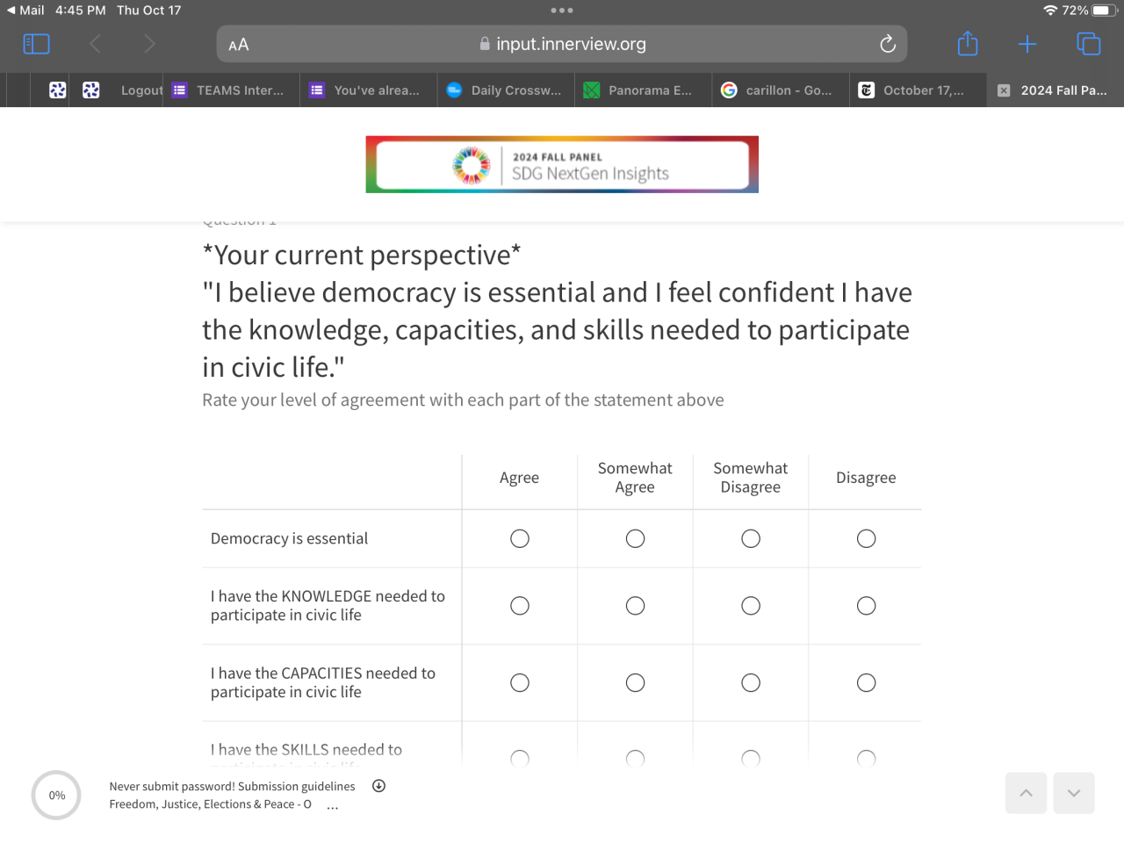The image size is (1124, 843).
Task: Select Somewhat Disagree for Democracy is essential
Action: tap(751, 538)
